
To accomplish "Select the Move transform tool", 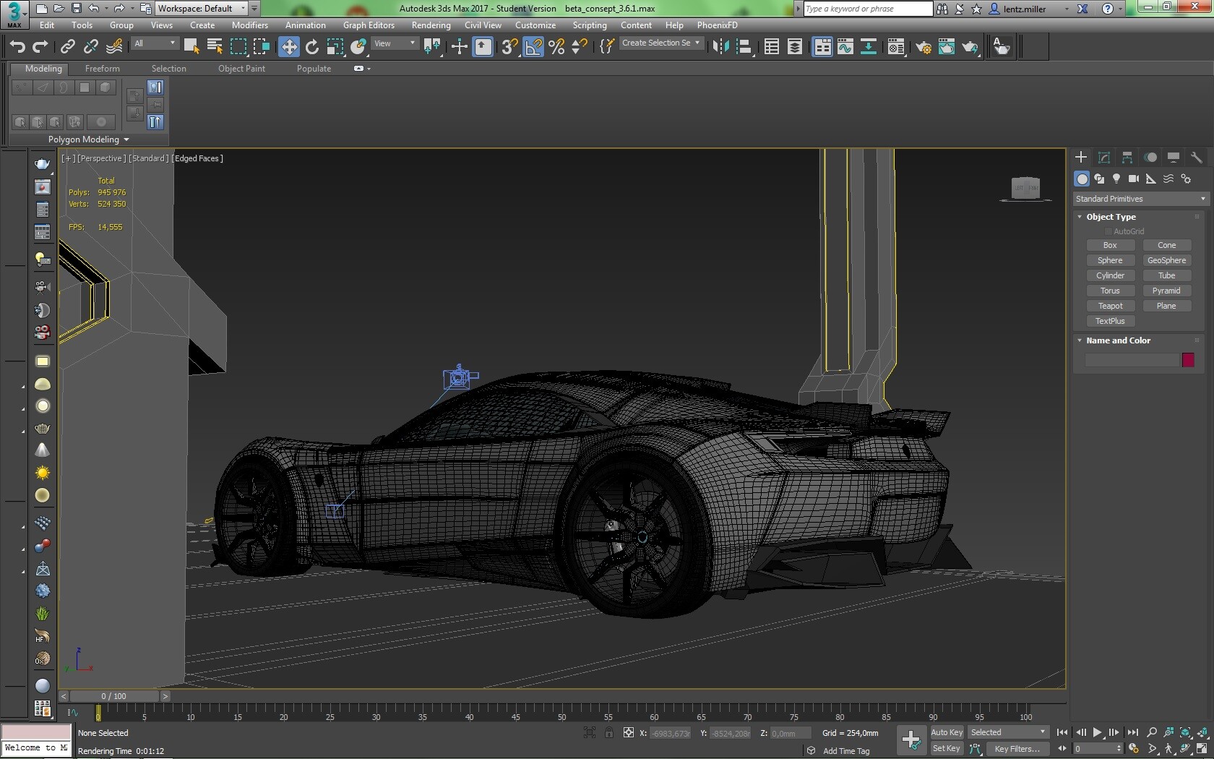I will click(x=289, y=47).
